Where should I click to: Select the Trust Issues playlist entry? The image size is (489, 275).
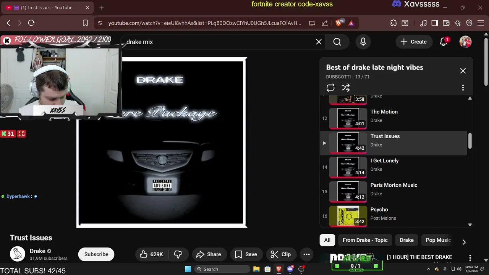(x=393, y=143)
